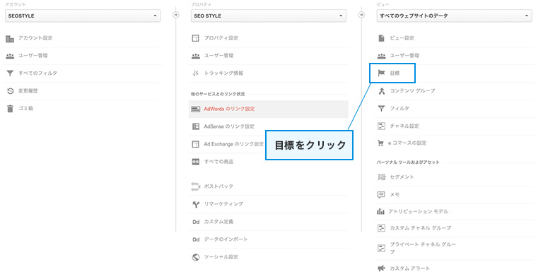
Task: Click the アトリビューション モデル bar chart icon
Action: [x=380, y=211]
